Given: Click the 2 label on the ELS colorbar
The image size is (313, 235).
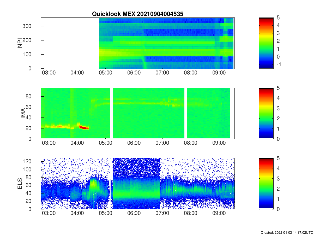Looking at the screenshot, I should pyautogui.click(x=278, y=189).
